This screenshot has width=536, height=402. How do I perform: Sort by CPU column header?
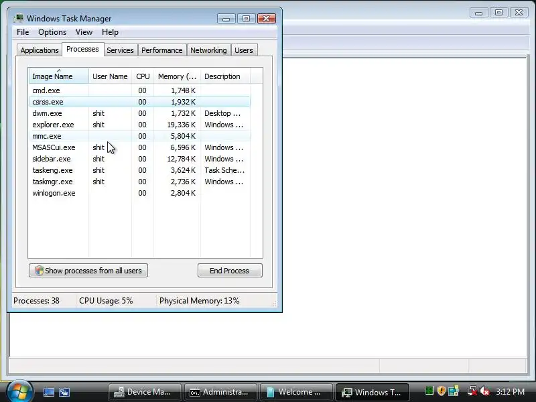(143, 76)
